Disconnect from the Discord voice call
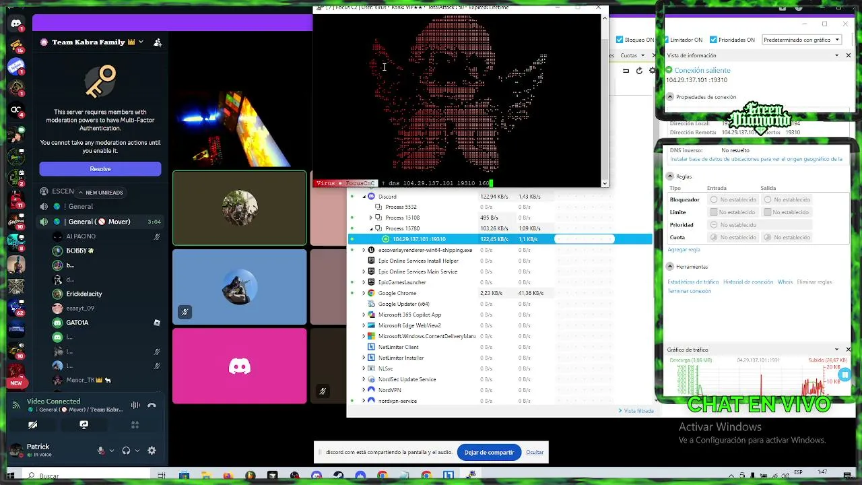Screen dimensions: 862x485 152,405
